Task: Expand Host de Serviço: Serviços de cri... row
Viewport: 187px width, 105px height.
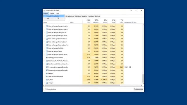Action: pyautogui.click(x=44, y=36)
